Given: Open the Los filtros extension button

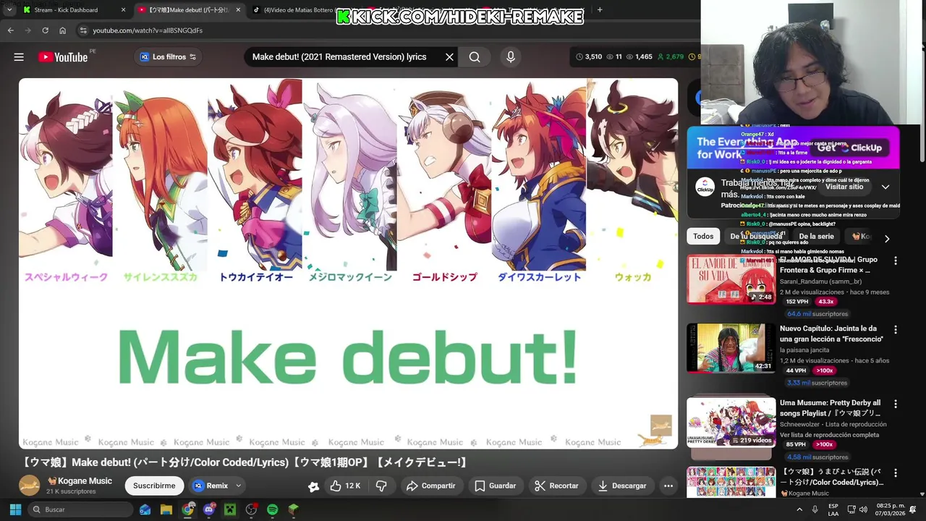Looking at the screenshot, I should 168,57.
